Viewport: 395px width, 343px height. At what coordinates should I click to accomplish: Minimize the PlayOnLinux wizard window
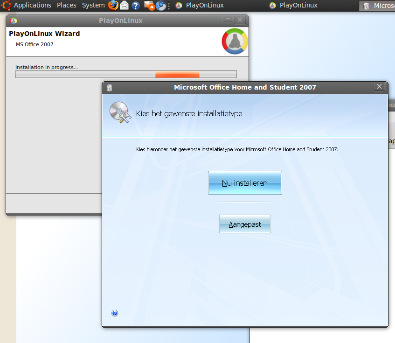coord(228,19)
